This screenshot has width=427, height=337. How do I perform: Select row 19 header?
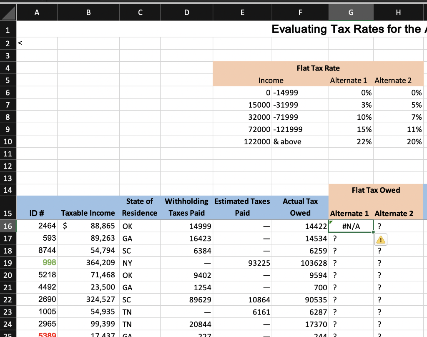coord(8,263)
